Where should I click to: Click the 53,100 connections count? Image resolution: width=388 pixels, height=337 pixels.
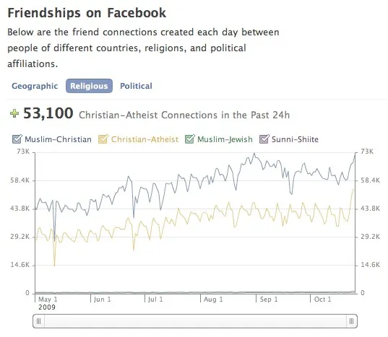tap(48, 113)
